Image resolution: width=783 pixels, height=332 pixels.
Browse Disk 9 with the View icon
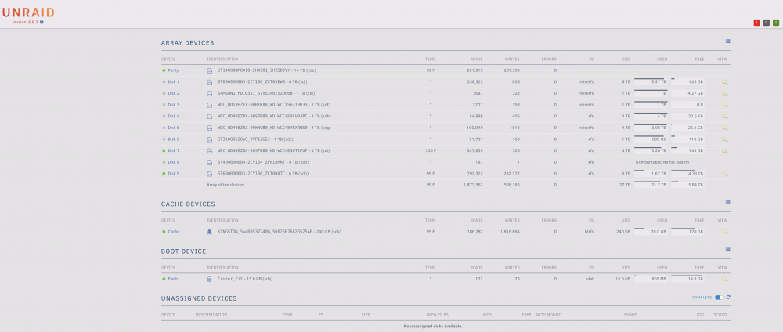click(x=724, y=174)
